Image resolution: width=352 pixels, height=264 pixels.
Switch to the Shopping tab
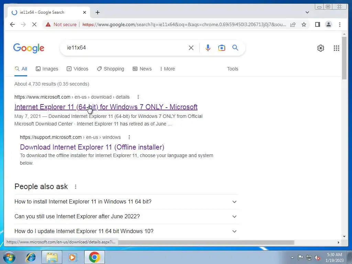[110, 69]
